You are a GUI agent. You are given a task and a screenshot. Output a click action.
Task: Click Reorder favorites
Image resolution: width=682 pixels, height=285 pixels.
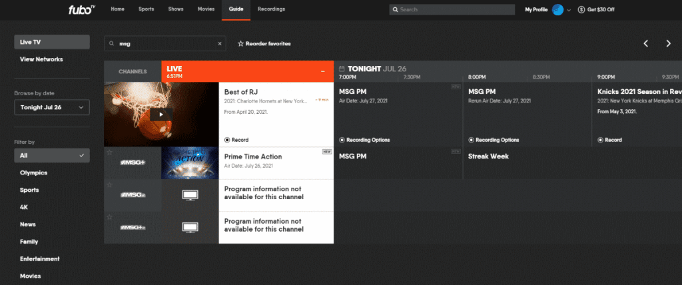click(x=264, y=43)
